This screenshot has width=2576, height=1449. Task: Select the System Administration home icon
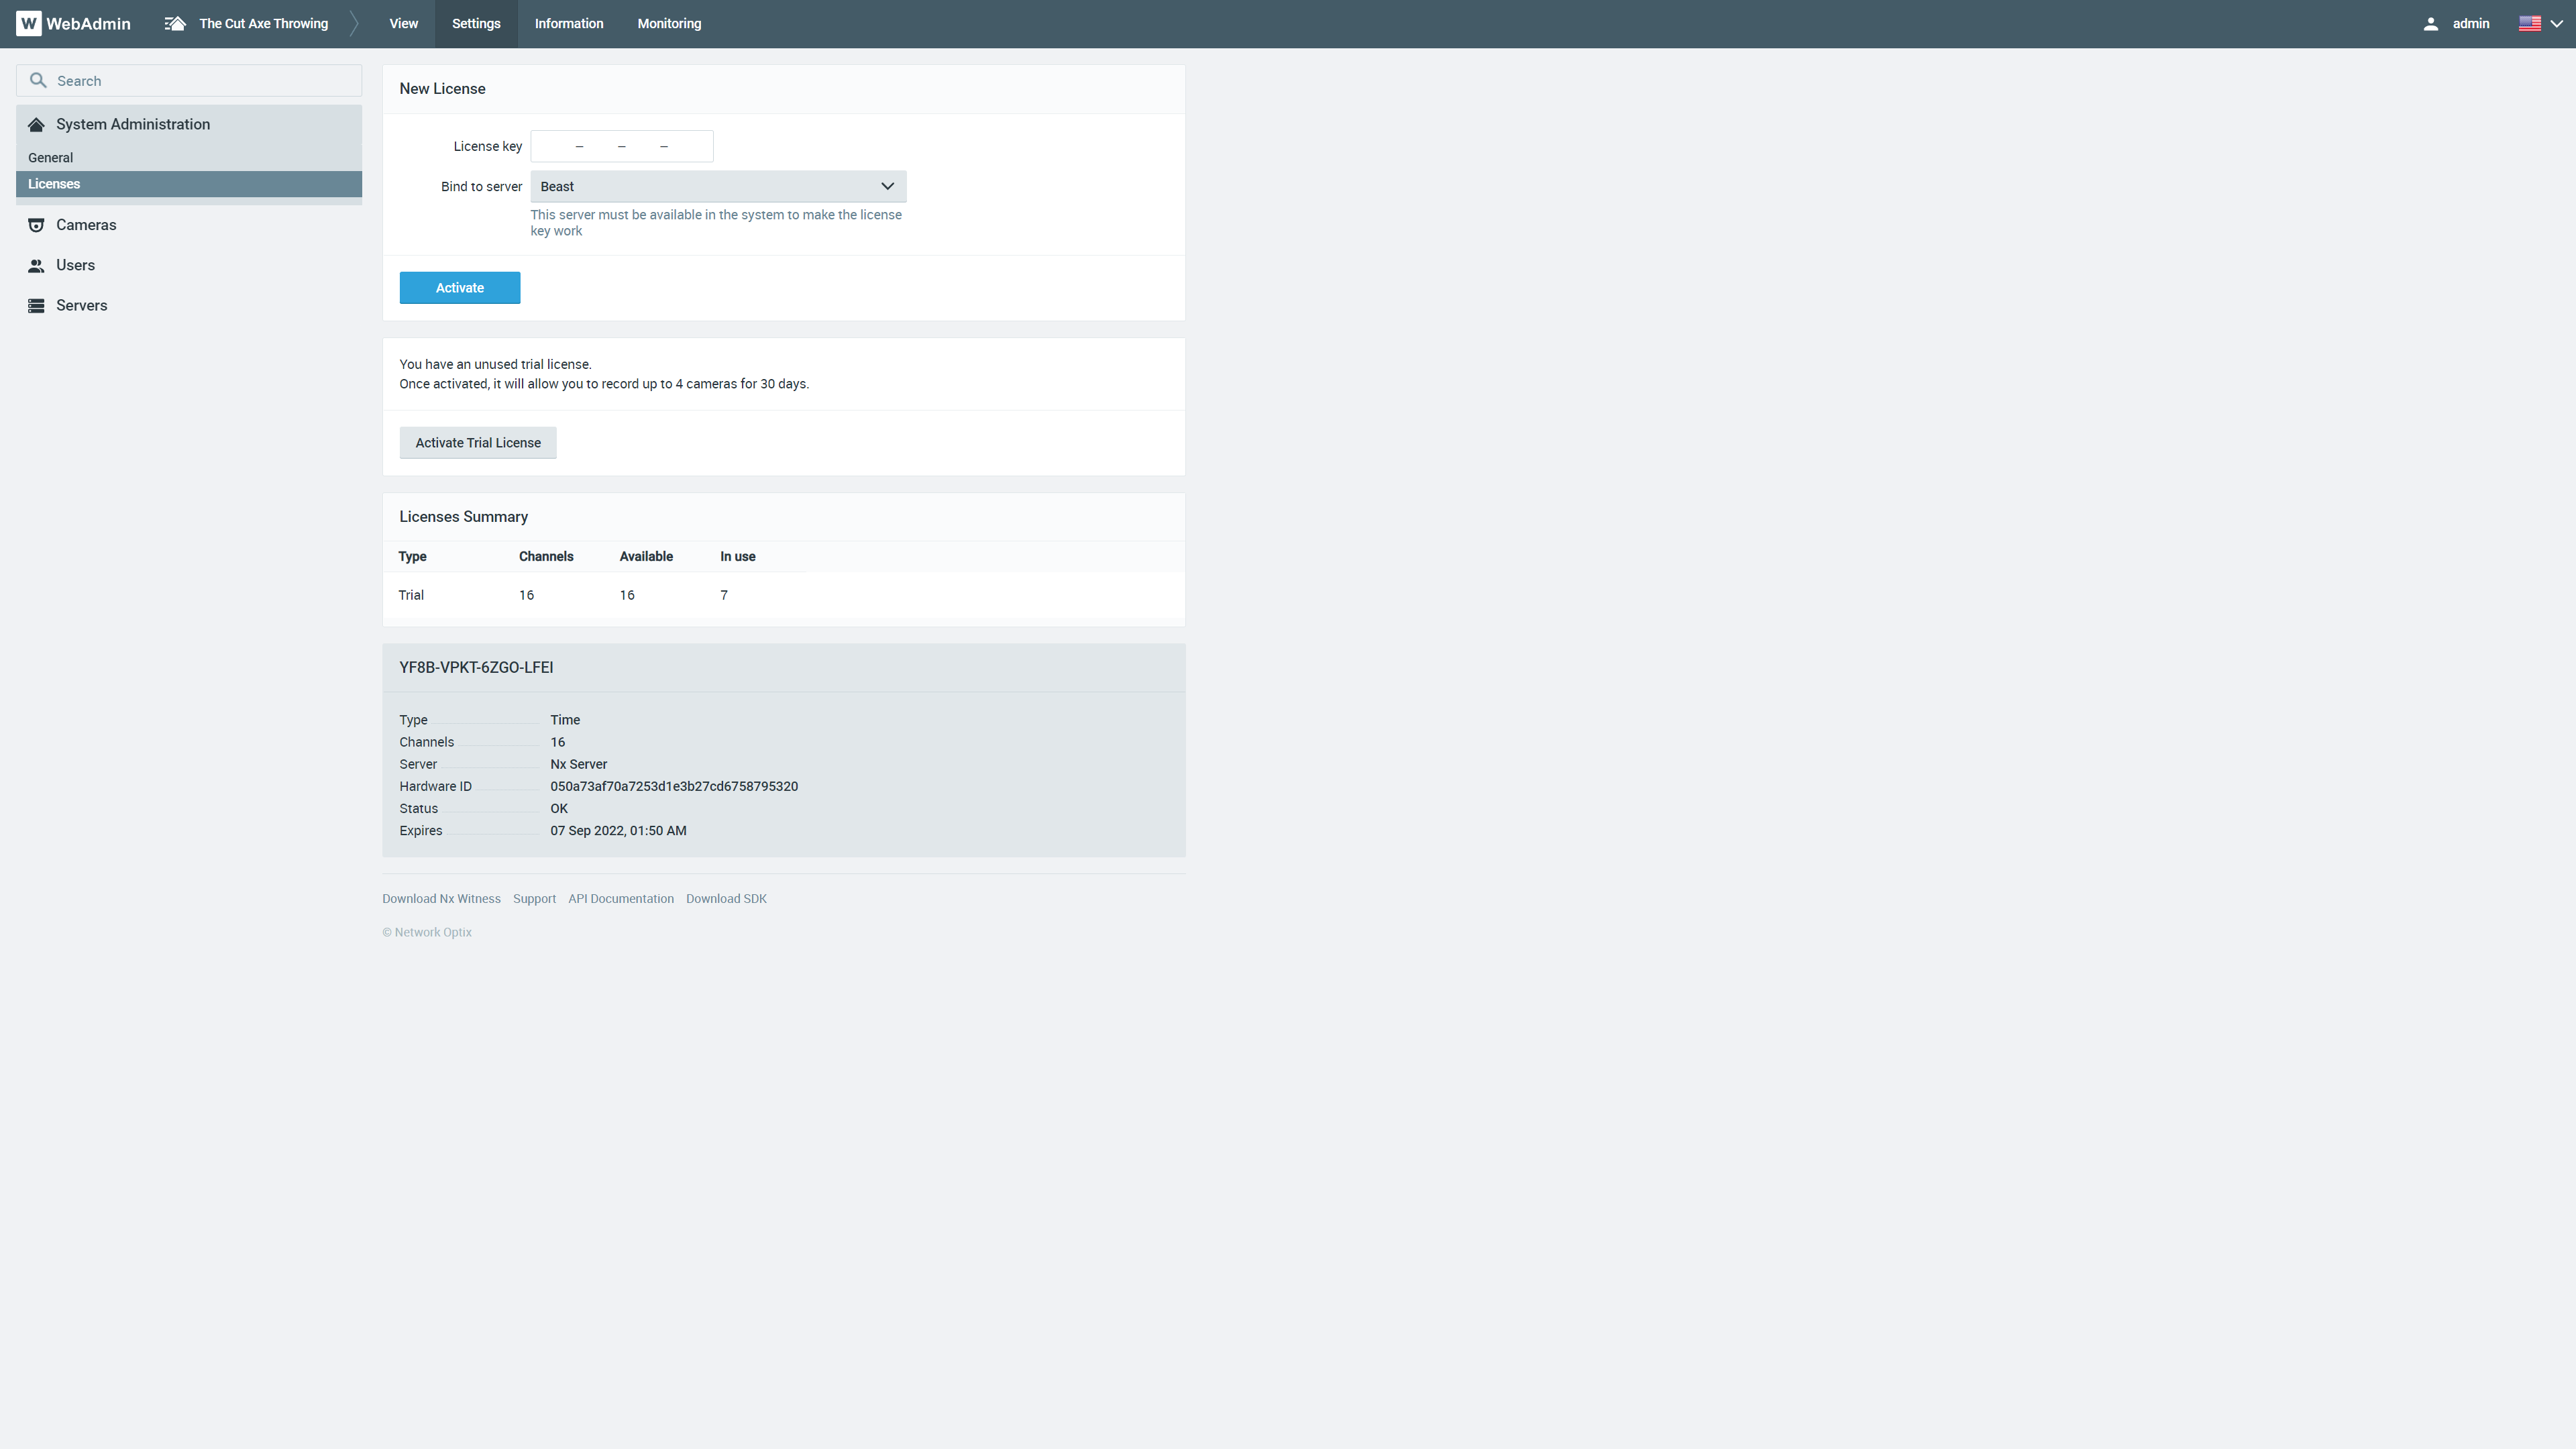[x=37, y=123]
